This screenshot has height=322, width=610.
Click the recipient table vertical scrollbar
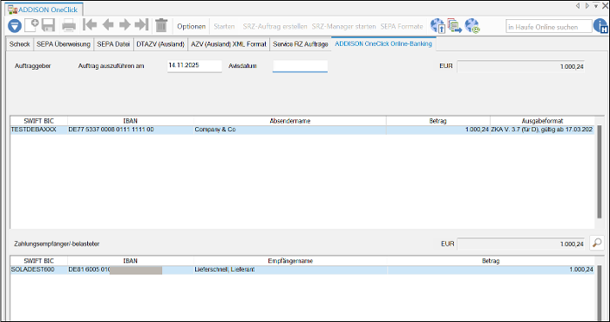click(x=600, y=292)
